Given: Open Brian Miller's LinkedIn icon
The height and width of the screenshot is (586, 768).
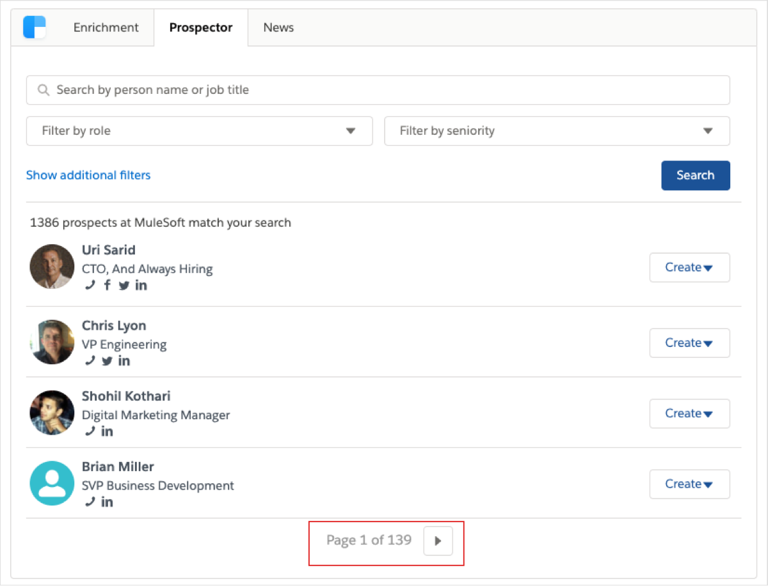Looking at the screenshot, I should pos(107,502).
